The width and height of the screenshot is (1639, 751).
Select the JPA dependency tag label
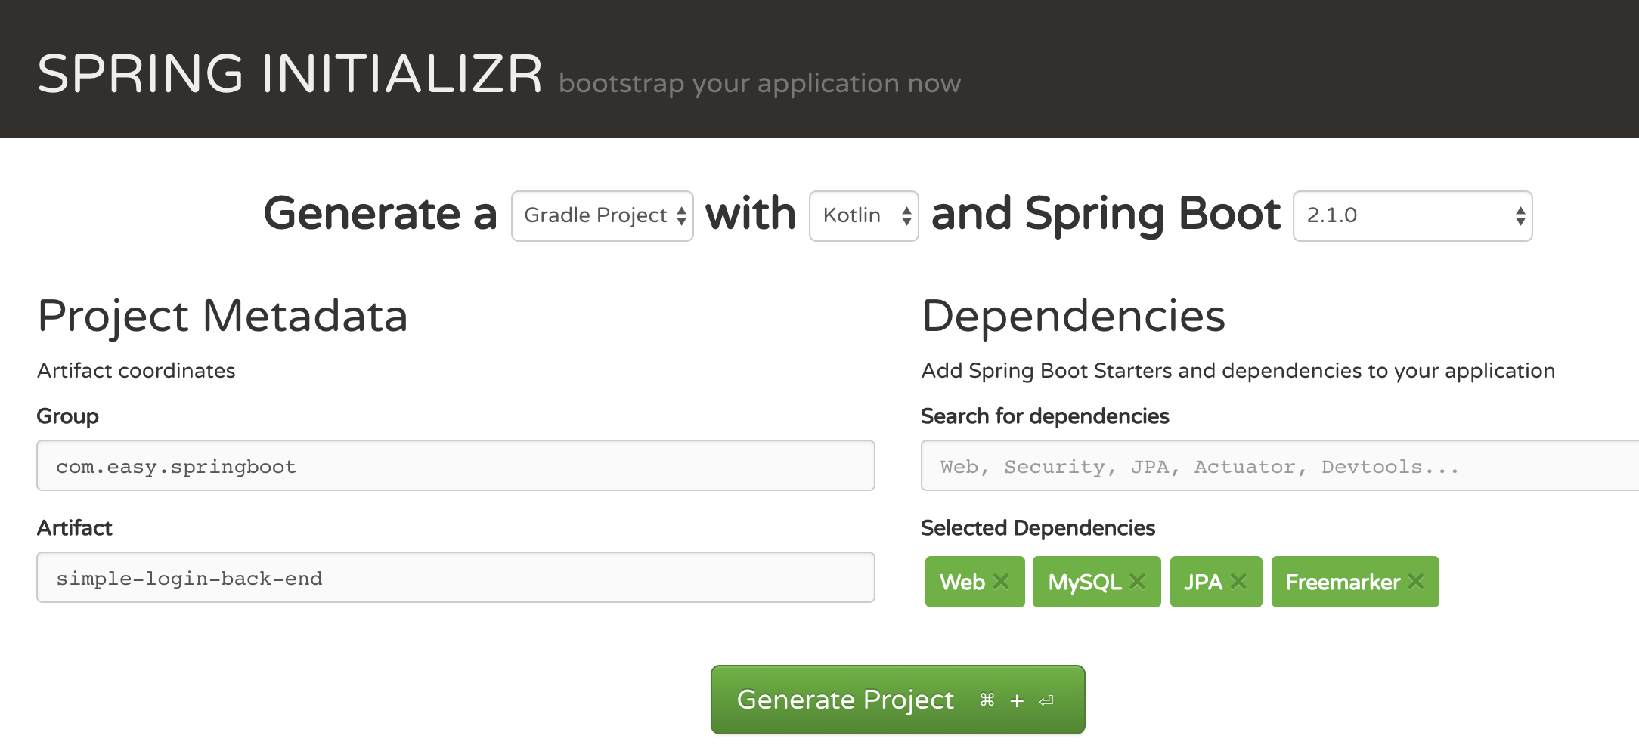[1202, 582]
